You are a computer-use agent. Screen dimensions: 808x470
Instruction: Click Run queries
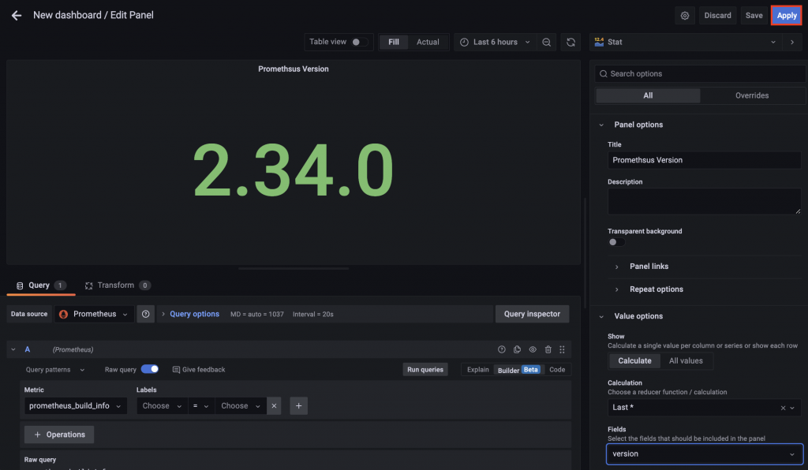coord(425,370)
